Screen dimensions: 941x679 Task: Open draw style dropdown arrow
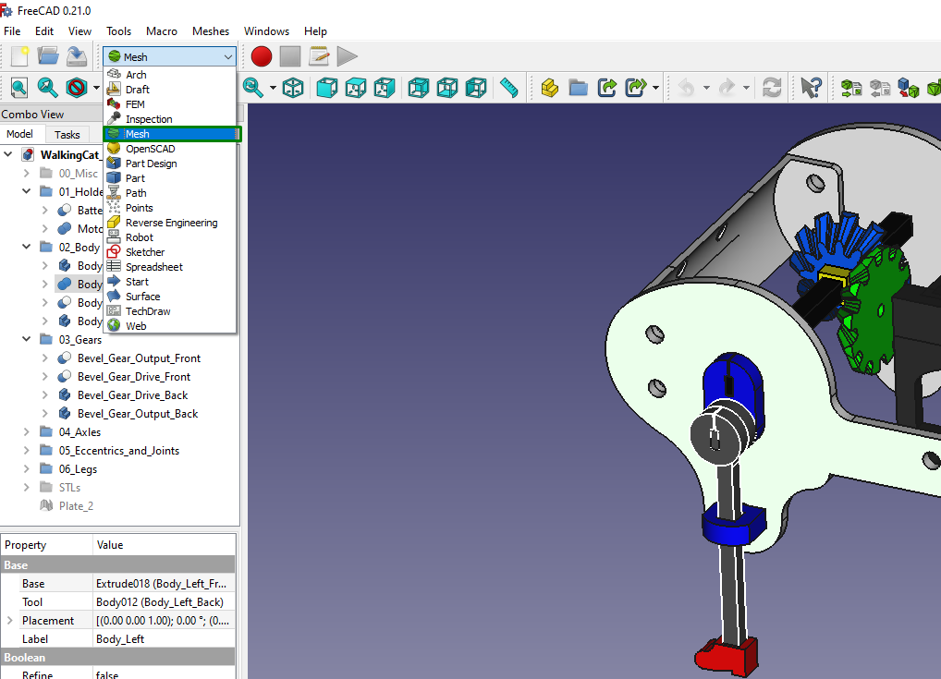[x=96, y=88]
